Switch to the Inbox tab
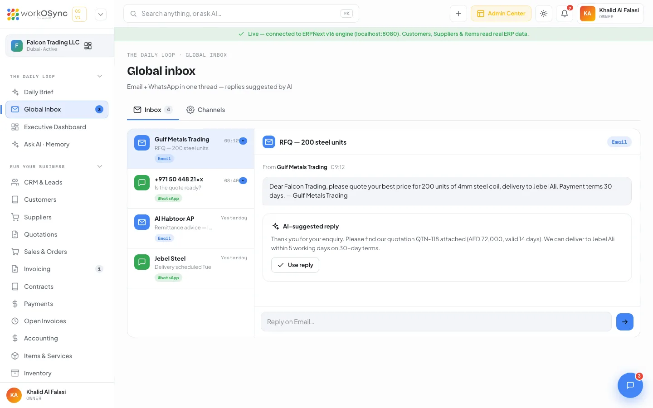The image size is (653, 408). pyautogui.click(x=153, y=110)
